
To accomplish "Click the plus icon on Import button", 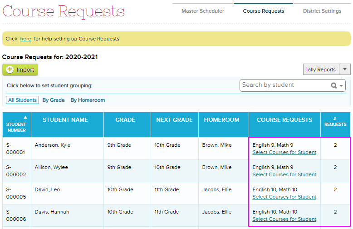I will point(10,70).
